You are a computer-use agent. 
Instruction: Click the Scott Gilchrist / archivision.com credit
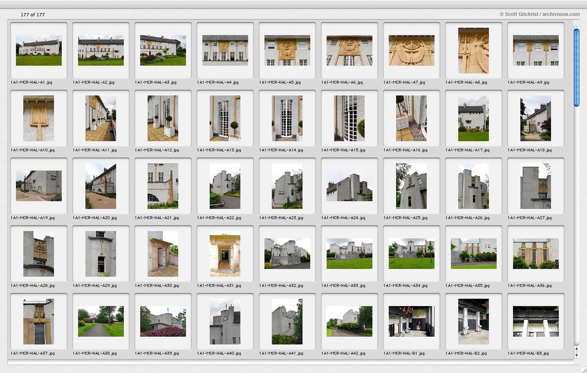pyautogui.click(x=540, y=14)
